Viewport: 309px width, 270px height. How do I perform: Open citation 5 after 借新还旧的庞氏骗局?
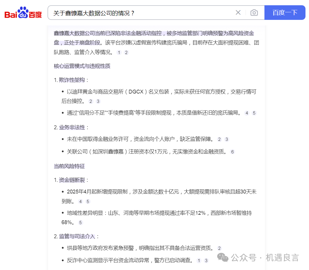pyautogui.click(x=254, y=113)
